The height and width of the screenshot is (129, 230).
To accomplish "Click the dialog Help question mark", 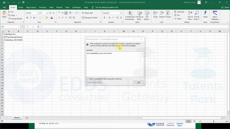I will click(x=134, y=39).
